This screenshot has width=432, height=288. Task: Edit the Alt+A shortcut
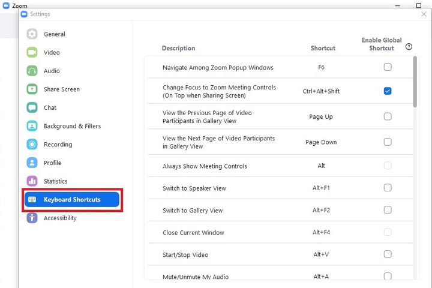[321, 277]
